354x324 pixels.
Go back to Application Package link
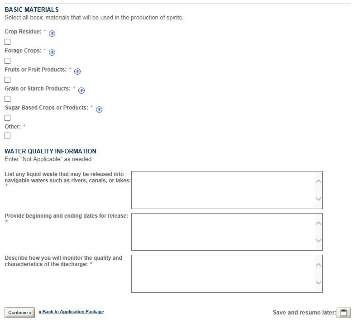pyautogui.click(x=71, y=312)
